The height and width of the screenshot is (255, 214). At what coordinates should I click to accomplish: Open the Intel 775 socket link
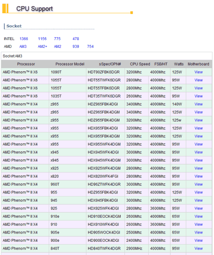(57, 39)
